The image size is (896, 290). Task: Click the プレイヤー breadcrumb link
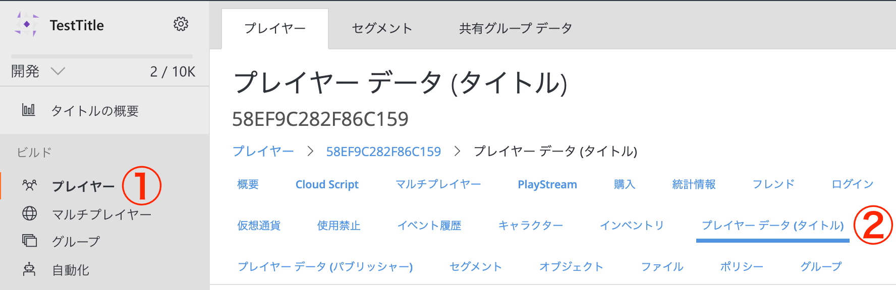[x=263, y=151]
